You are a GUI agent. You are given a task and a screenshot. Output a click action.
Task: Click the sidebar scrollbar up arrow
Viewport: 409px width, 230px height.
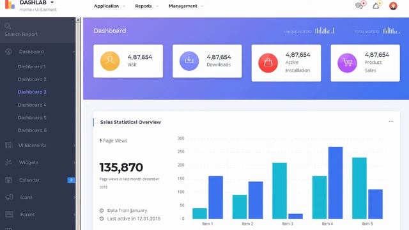tap(78, 20)
